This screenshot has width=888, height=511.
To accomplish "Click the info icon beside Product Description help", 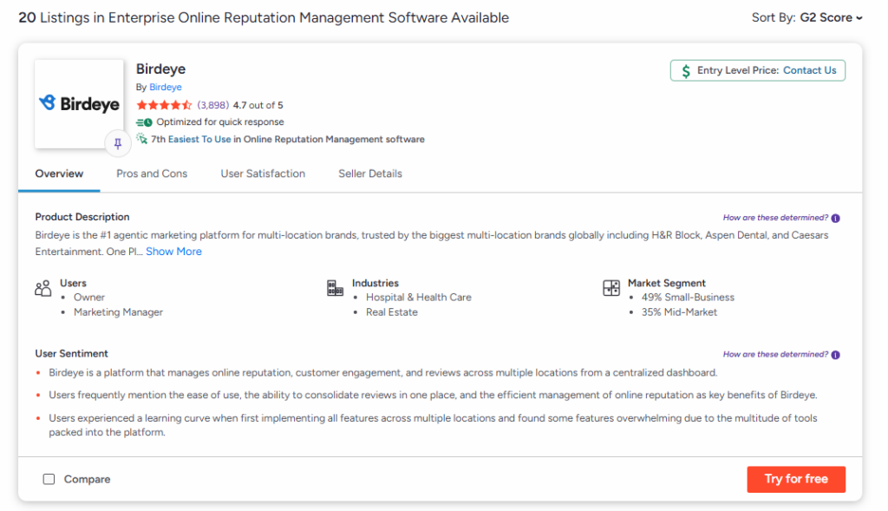I will click(x=836, y=219).
